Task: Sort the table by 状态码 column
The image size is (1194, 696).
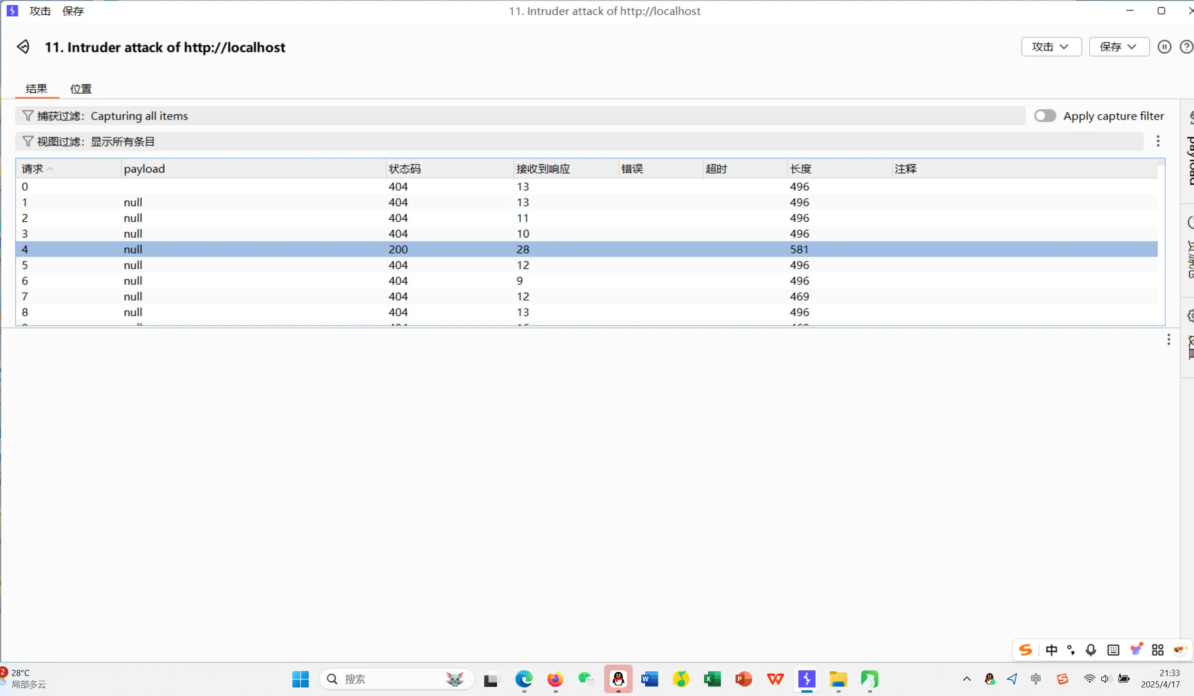Action: [x=405, y=169]
